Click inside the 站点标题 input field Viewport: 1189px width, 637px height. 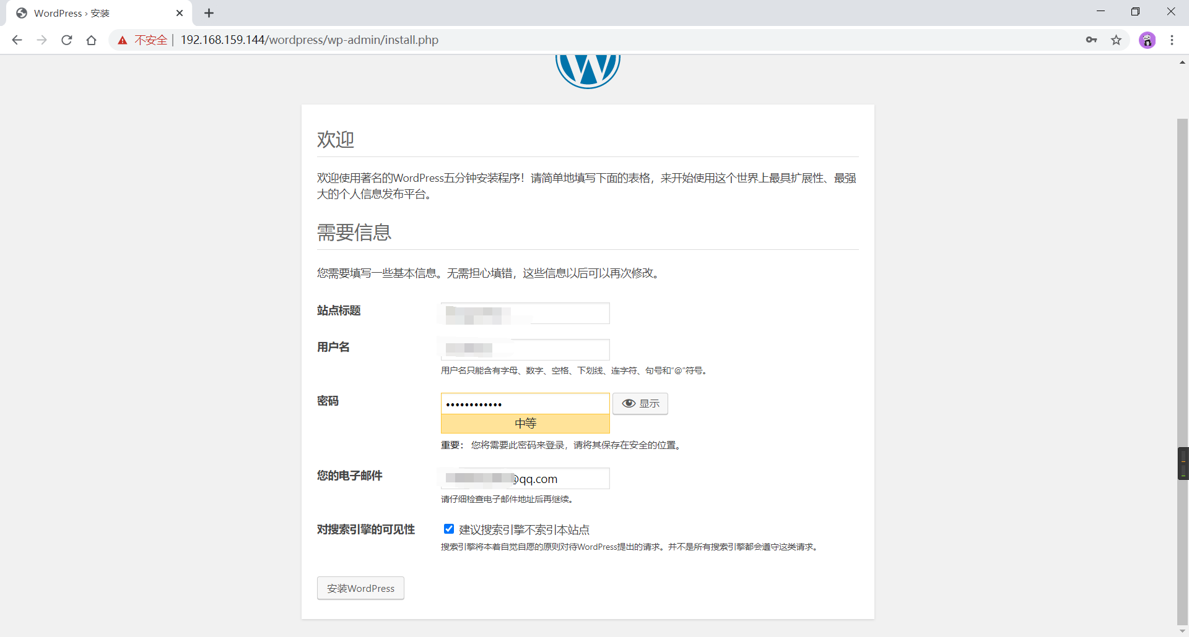point(525,313)
